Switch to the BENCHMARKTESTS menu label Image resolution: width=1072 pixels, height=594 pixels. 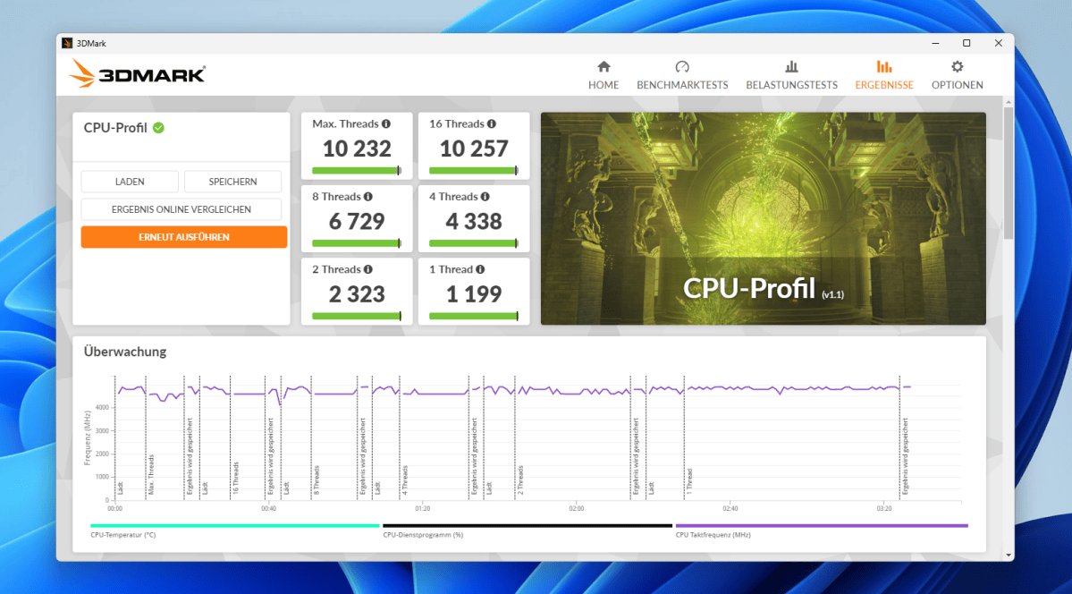pos(681,85)
